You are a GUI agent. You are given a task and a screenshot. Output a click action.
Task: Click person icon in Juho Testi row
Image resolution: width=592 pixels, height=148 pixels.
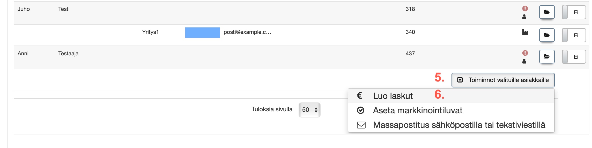(524, 17)
